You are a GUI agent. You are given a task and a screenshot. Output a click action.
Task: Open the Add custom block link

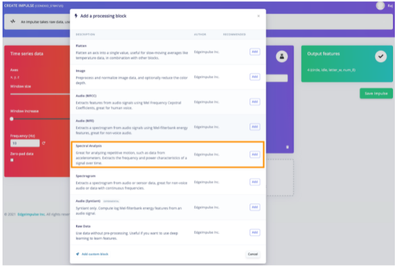[94, 254]
